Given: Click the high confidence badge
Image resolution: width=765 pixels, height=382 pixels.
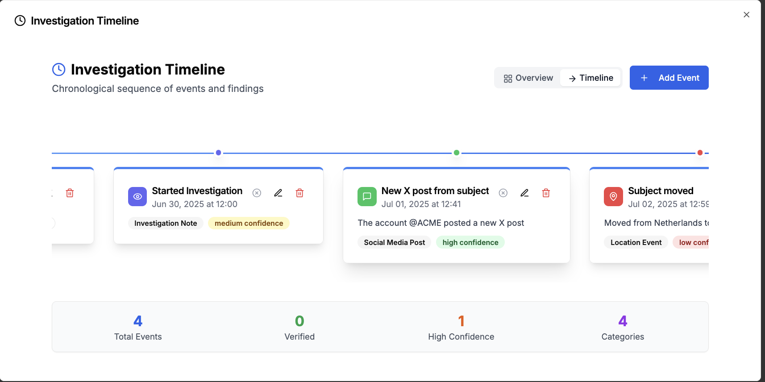Looking at the screenshot, I should [470, 242].
